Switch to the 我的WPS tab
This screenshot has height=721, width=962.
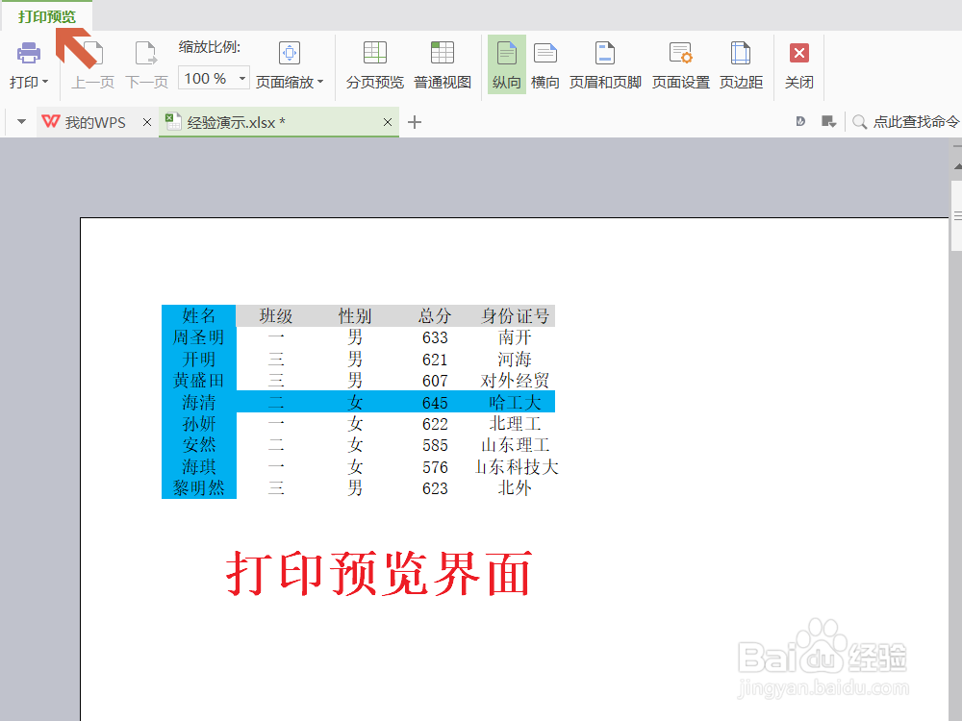94,122
